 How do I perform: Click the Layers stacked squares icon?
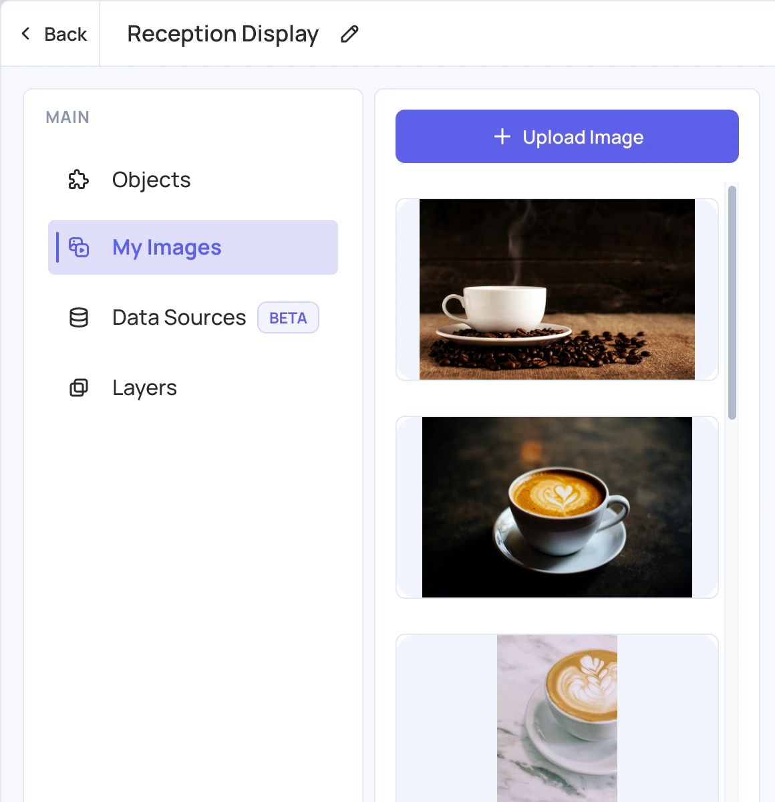pos(79,388)
